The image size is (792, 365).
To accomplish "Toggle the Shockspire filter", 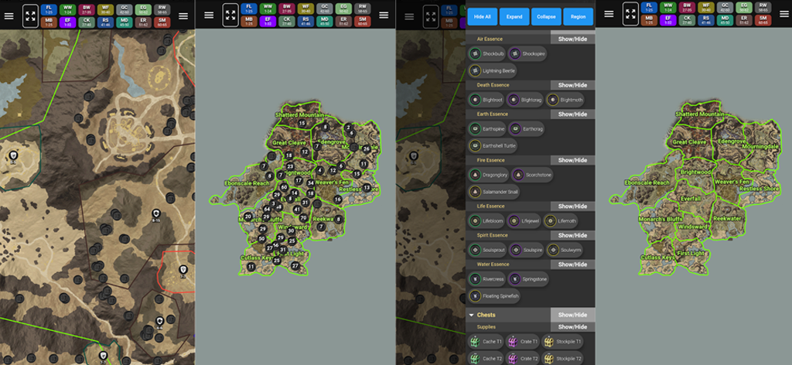I will tap(527, 53).
